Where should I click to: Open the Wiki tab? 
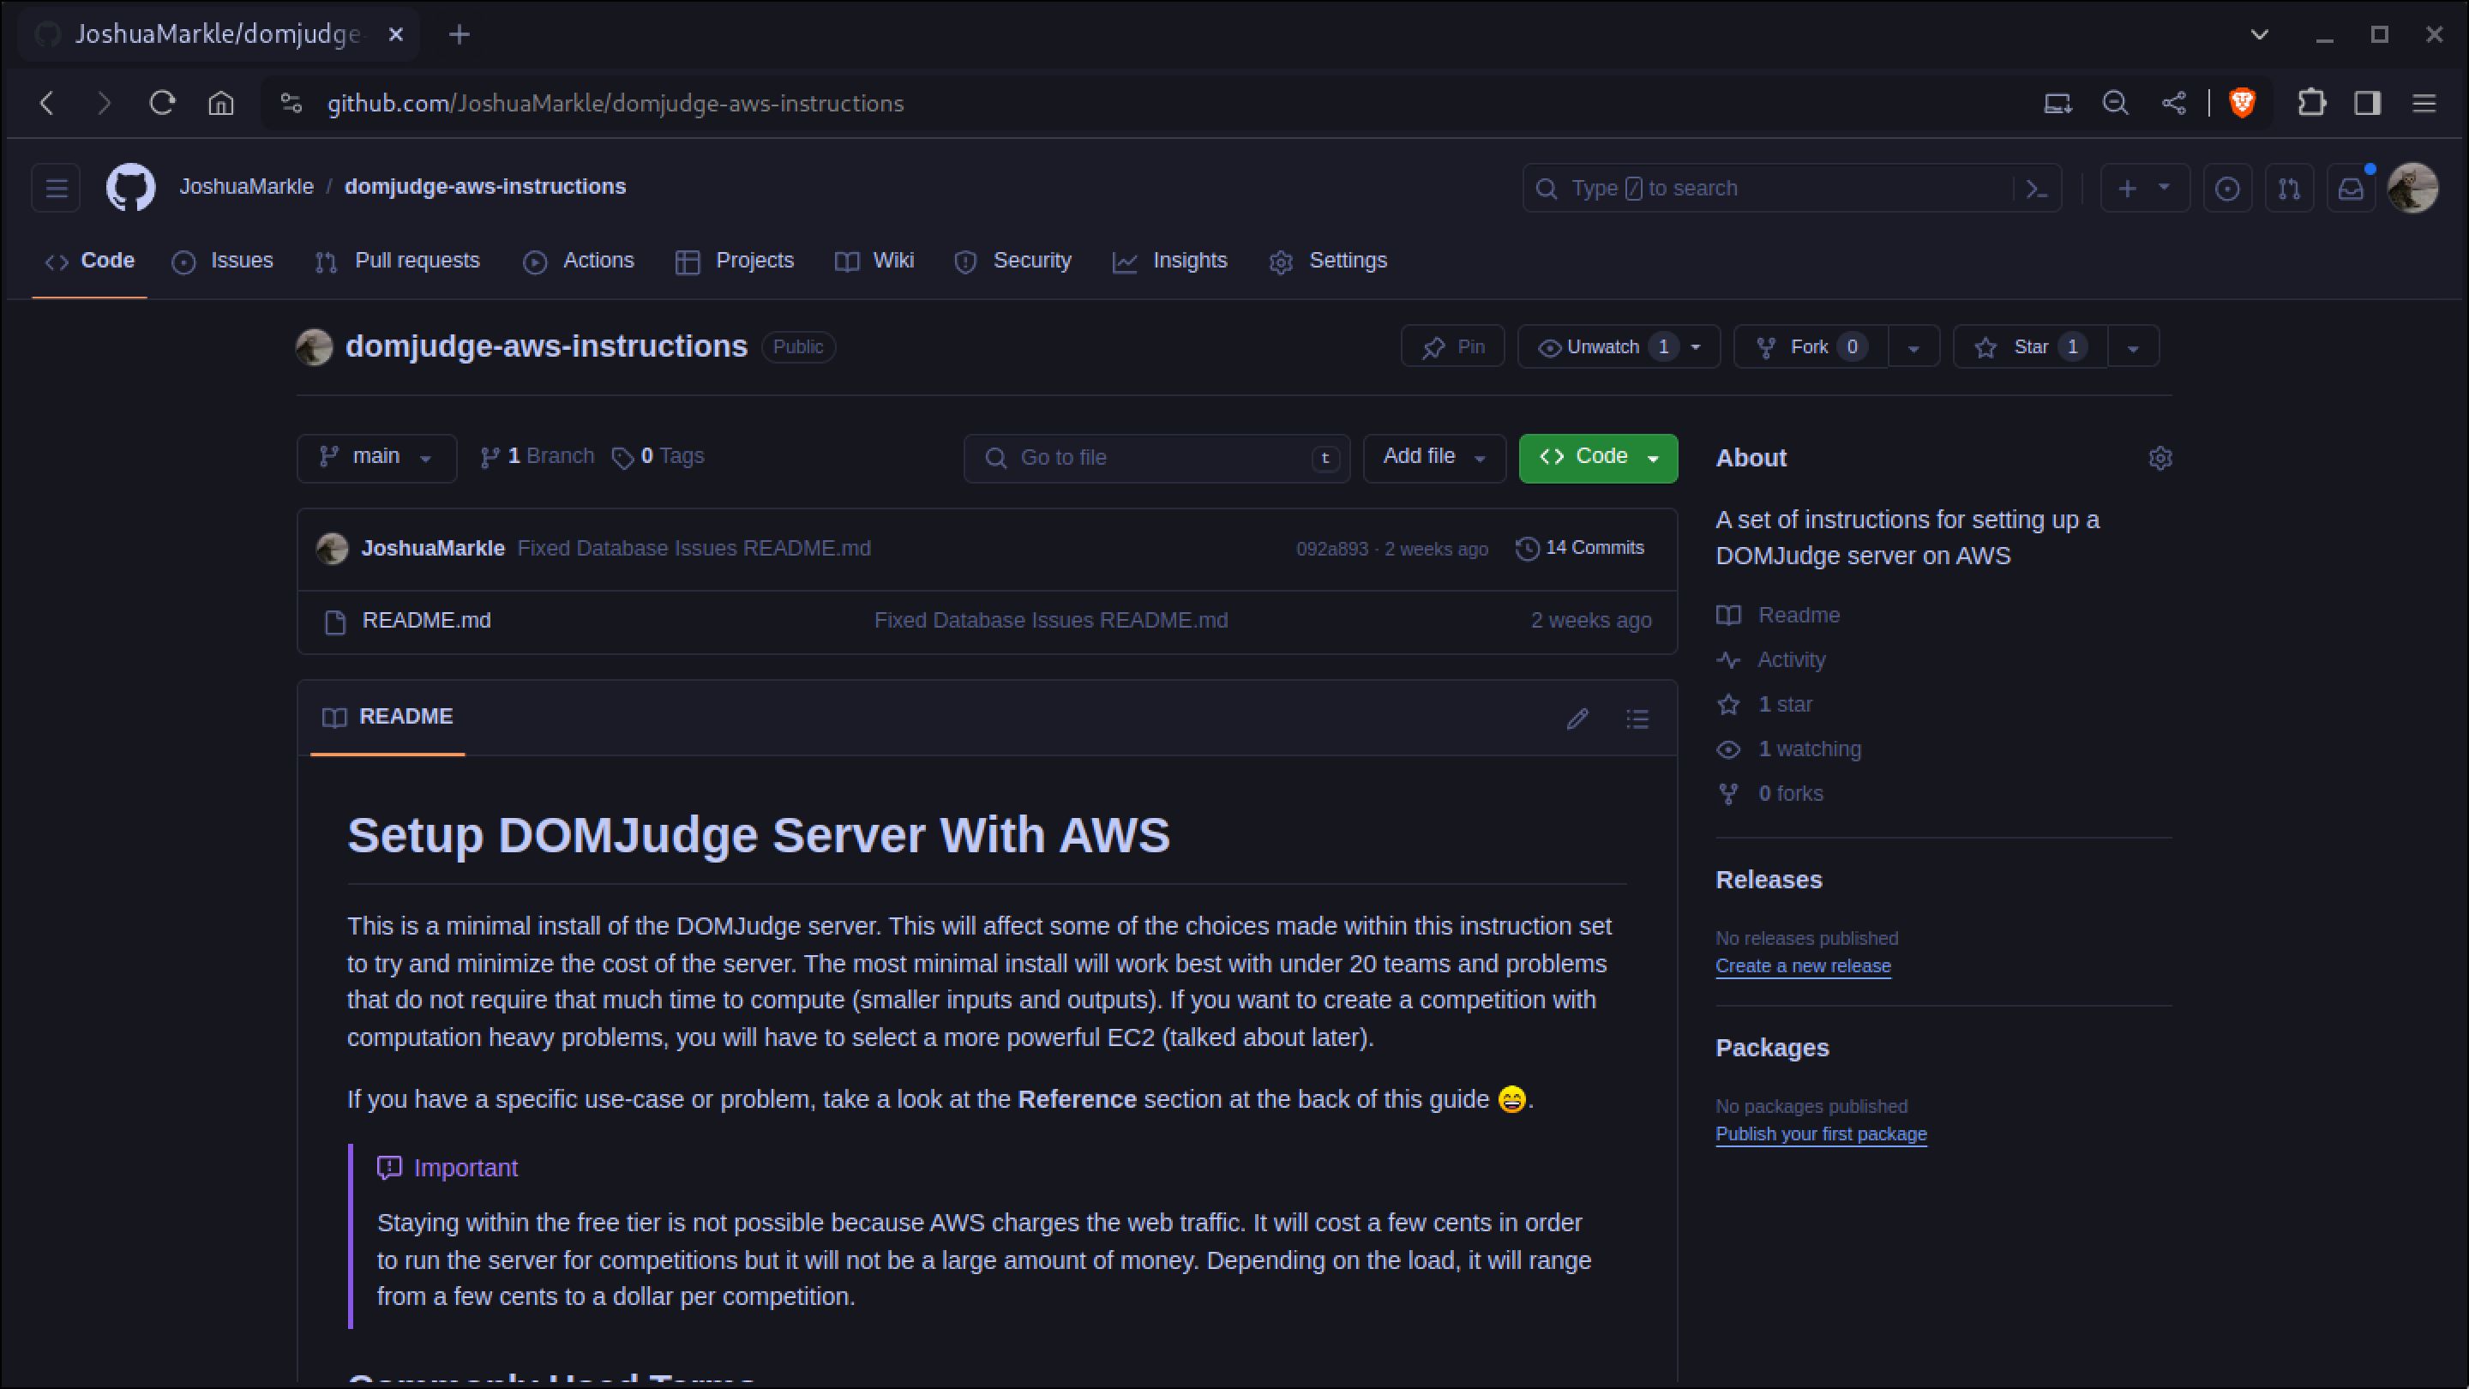click(874, 261)
